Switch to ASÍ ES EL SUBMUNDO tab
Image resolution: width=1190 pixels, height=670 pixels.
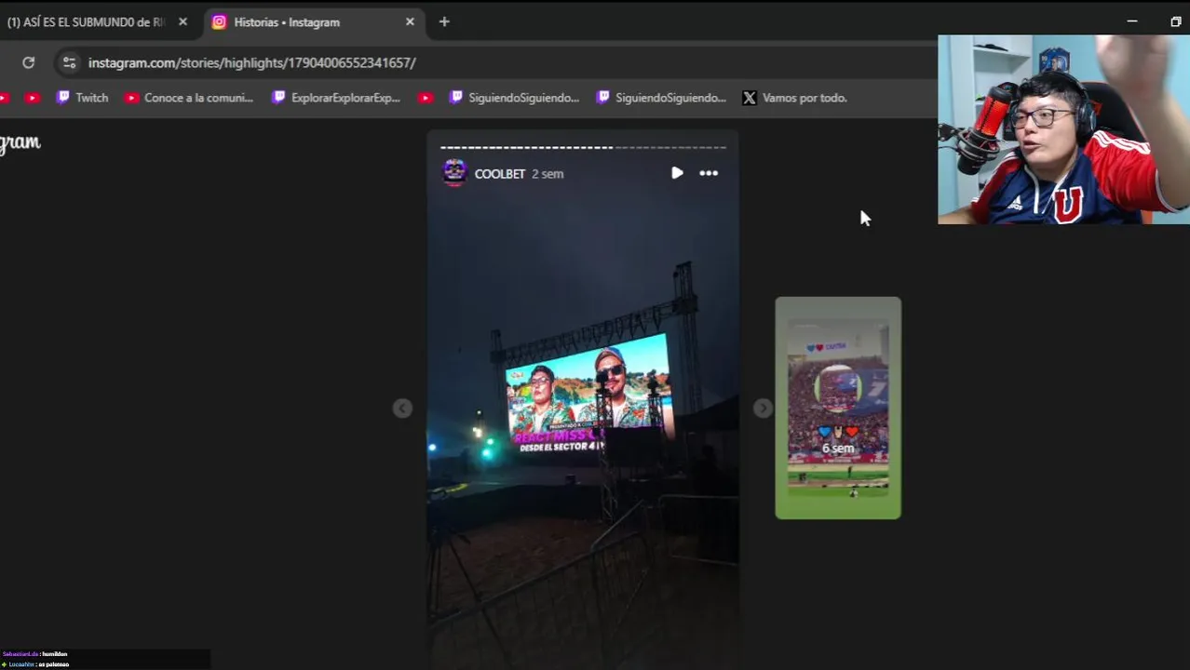pyautogui.click(x=86, y=21)
